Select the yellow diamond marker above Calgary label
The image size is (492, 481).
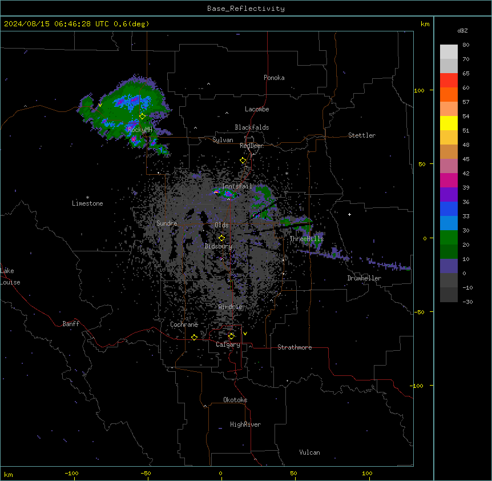(231, 336)
